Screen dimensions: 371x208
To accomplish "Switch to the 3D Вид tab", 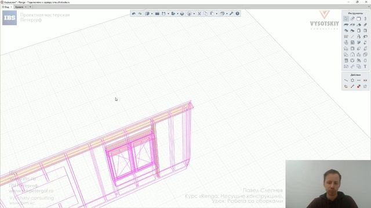I will (5, 7).
